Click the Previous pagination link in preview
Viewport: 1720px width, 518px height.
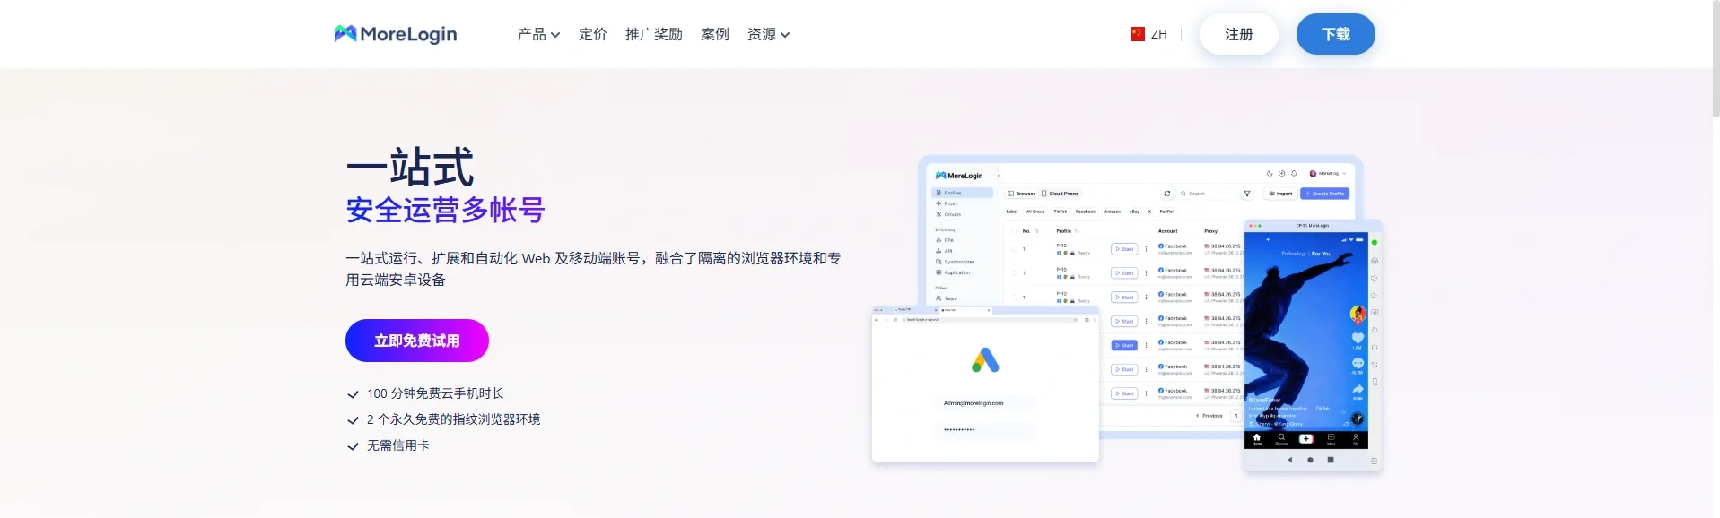pos(1209,416)
